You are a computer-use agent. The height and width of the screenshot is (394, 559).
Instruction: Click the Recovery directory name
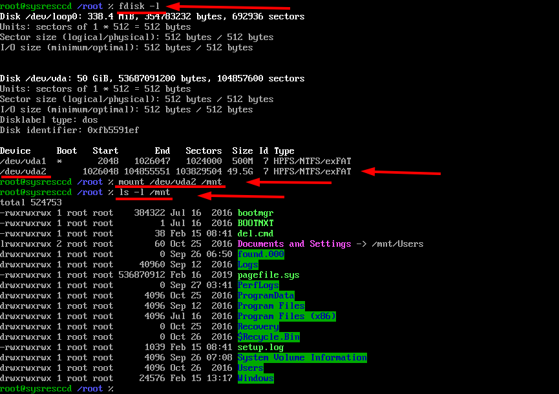point(258,326)
